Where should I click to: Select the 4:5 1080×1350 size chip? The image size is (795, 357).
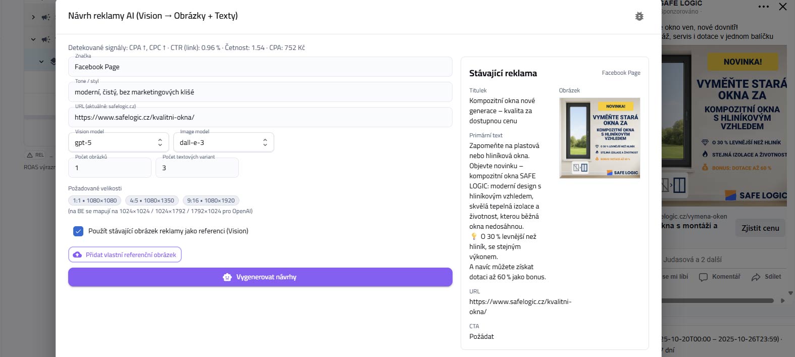[x=152, y=200]
